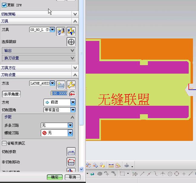The height and width of the screenshot is (183, 196).
Task: Click the teal undo arrow icon
Action: (x=92, y=174)
